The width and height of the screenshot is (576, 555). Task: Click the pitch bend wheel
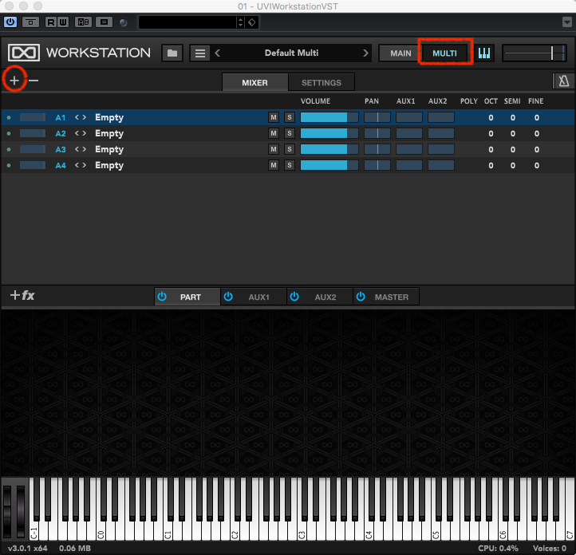(7, 512)
